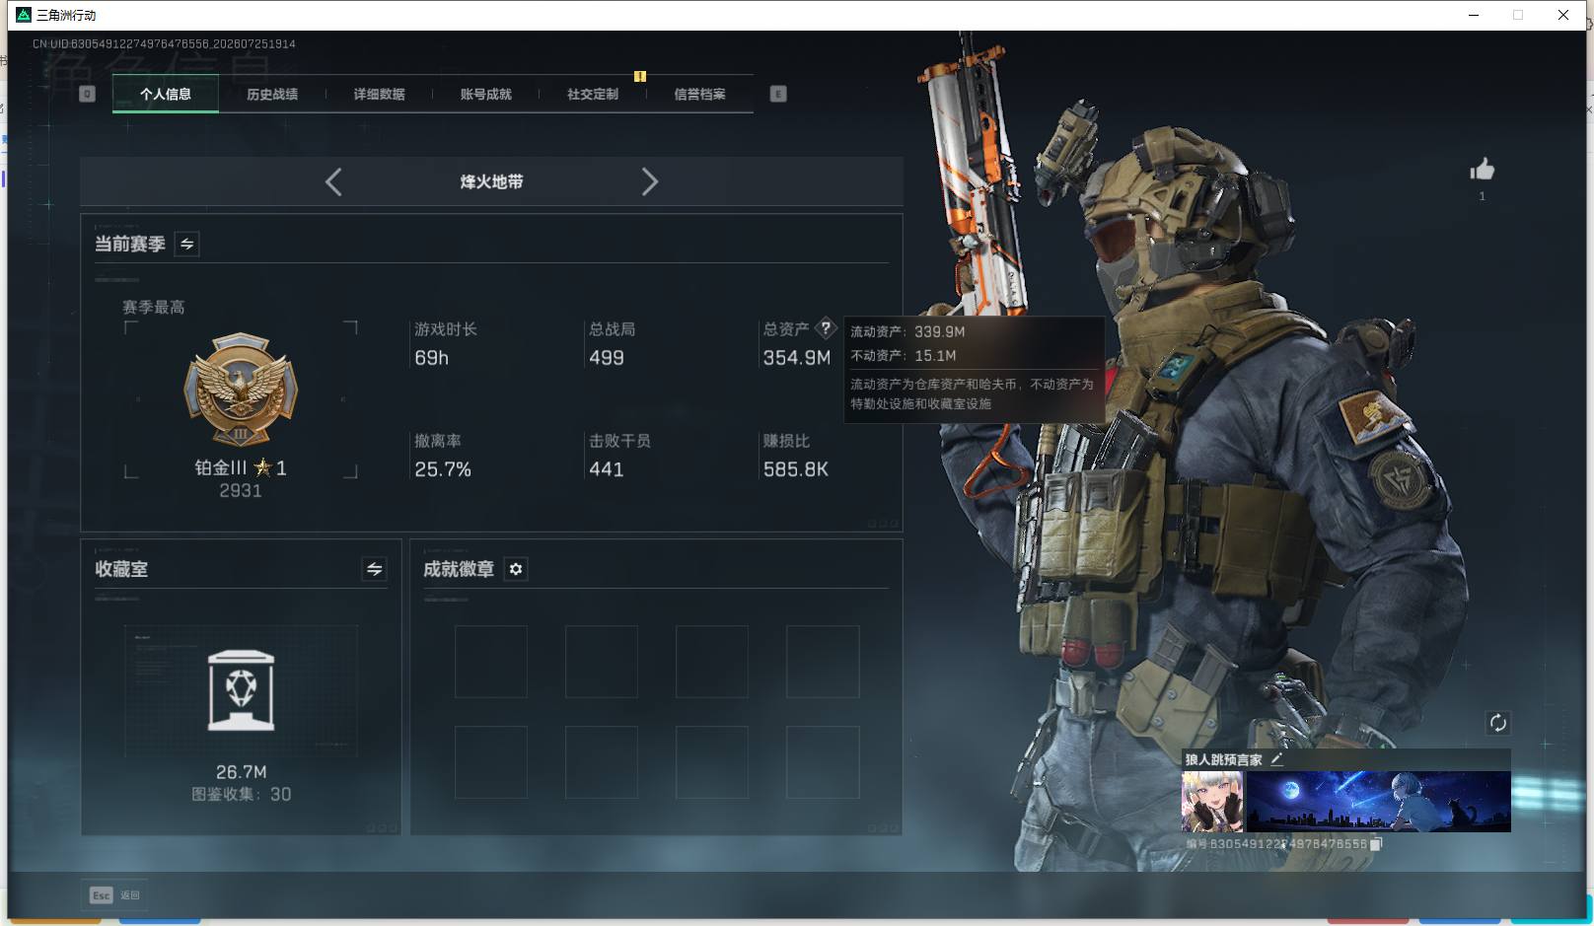Viewport: 1594px width, 926px height.
Task: Go to next mode with right chevron
Action: point(649,181)
